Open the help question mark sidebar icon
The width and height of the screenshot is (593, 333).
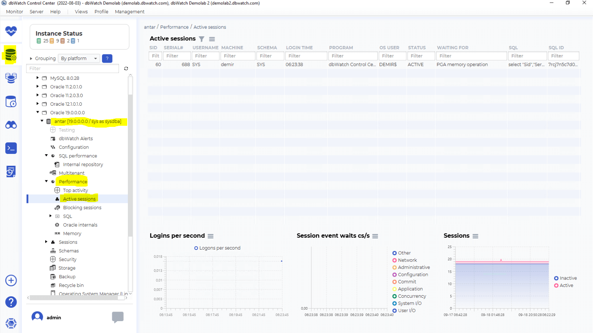[11, 302]
